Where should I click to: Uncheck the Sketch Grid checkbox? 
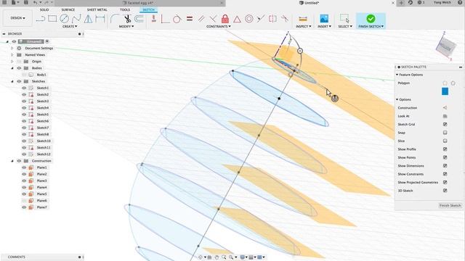pyautogui.click(x=445, y=124)
